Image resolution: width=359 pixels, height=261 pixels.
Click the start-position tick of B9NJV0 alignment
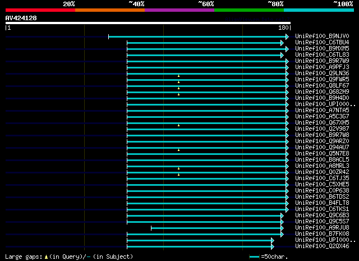click(x=108, y=36)
